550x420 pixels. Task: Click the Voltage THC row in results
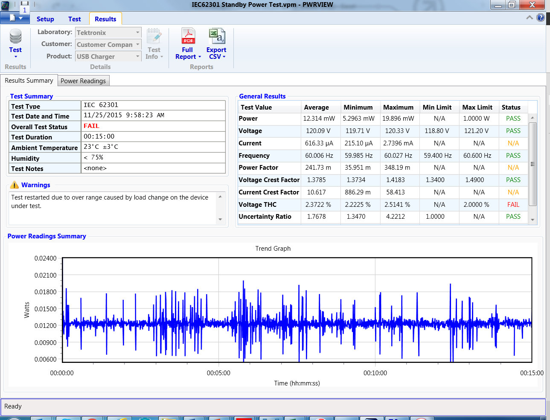(383, 205)
